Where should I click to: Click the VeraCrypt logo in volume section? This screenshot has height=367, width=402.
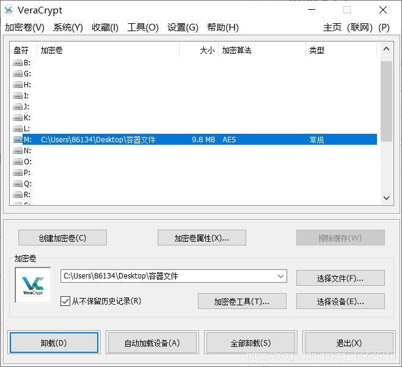point(33,285)
